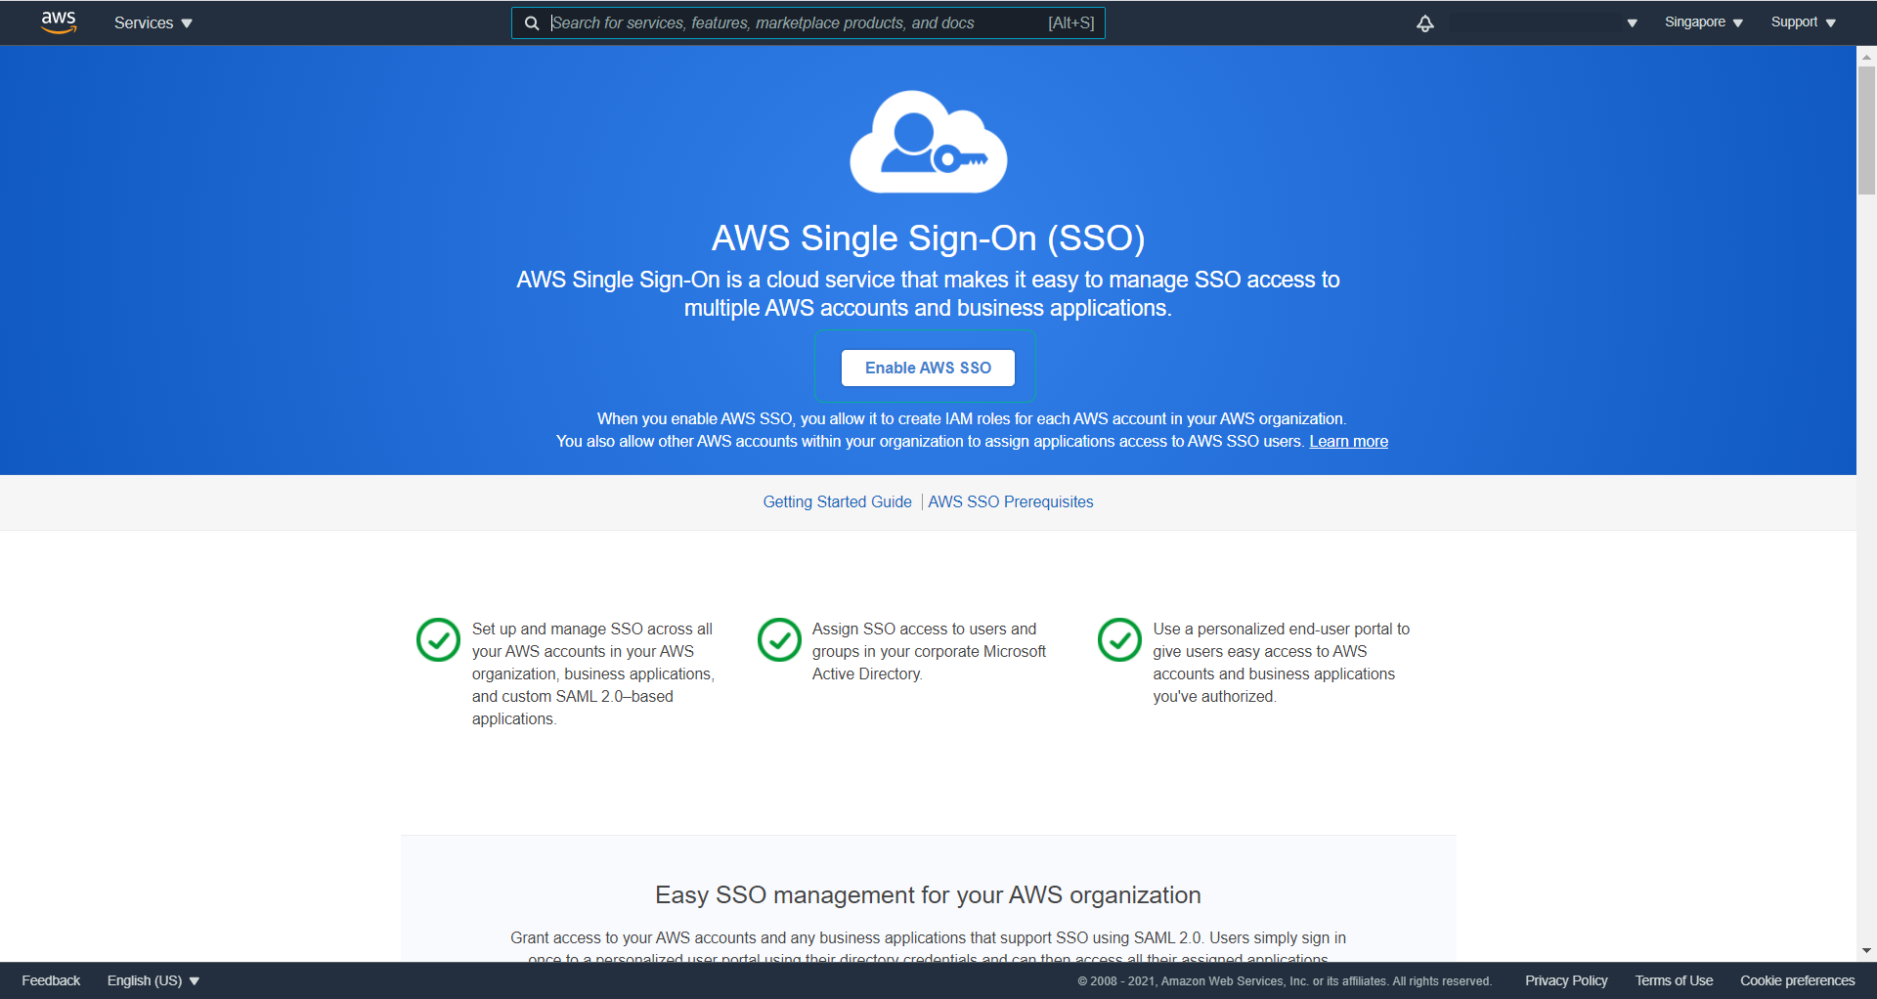Open the Singapore region dropdown
Viewport: 1877px width, 999px height.
coord(1702,22)
